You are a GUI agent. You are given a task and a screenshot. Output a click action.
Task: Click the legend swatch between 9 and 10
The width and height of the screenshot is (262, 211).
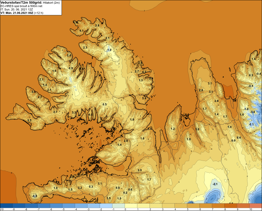[243, 205]
